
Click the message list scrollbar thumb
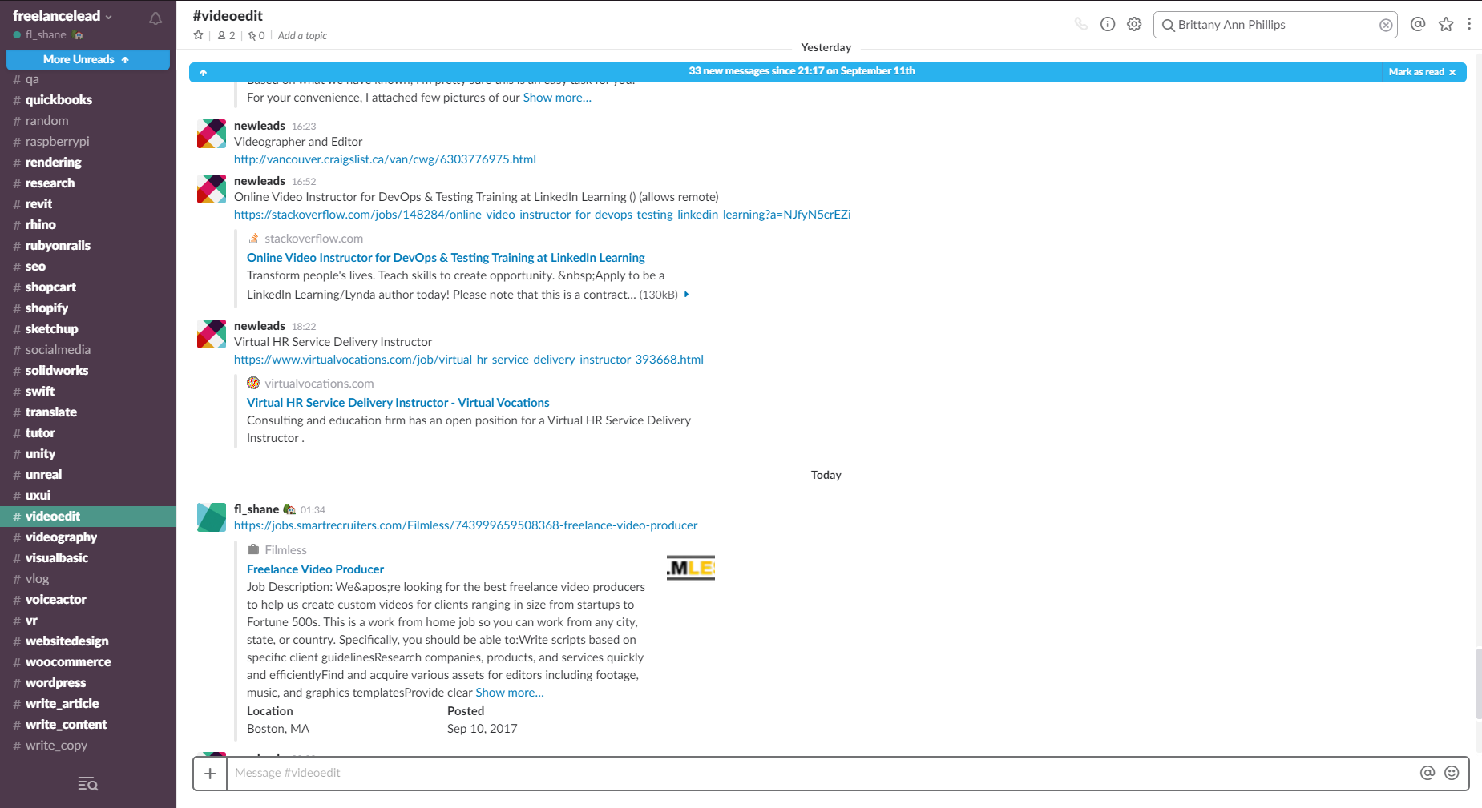(x=1479, y=684)
